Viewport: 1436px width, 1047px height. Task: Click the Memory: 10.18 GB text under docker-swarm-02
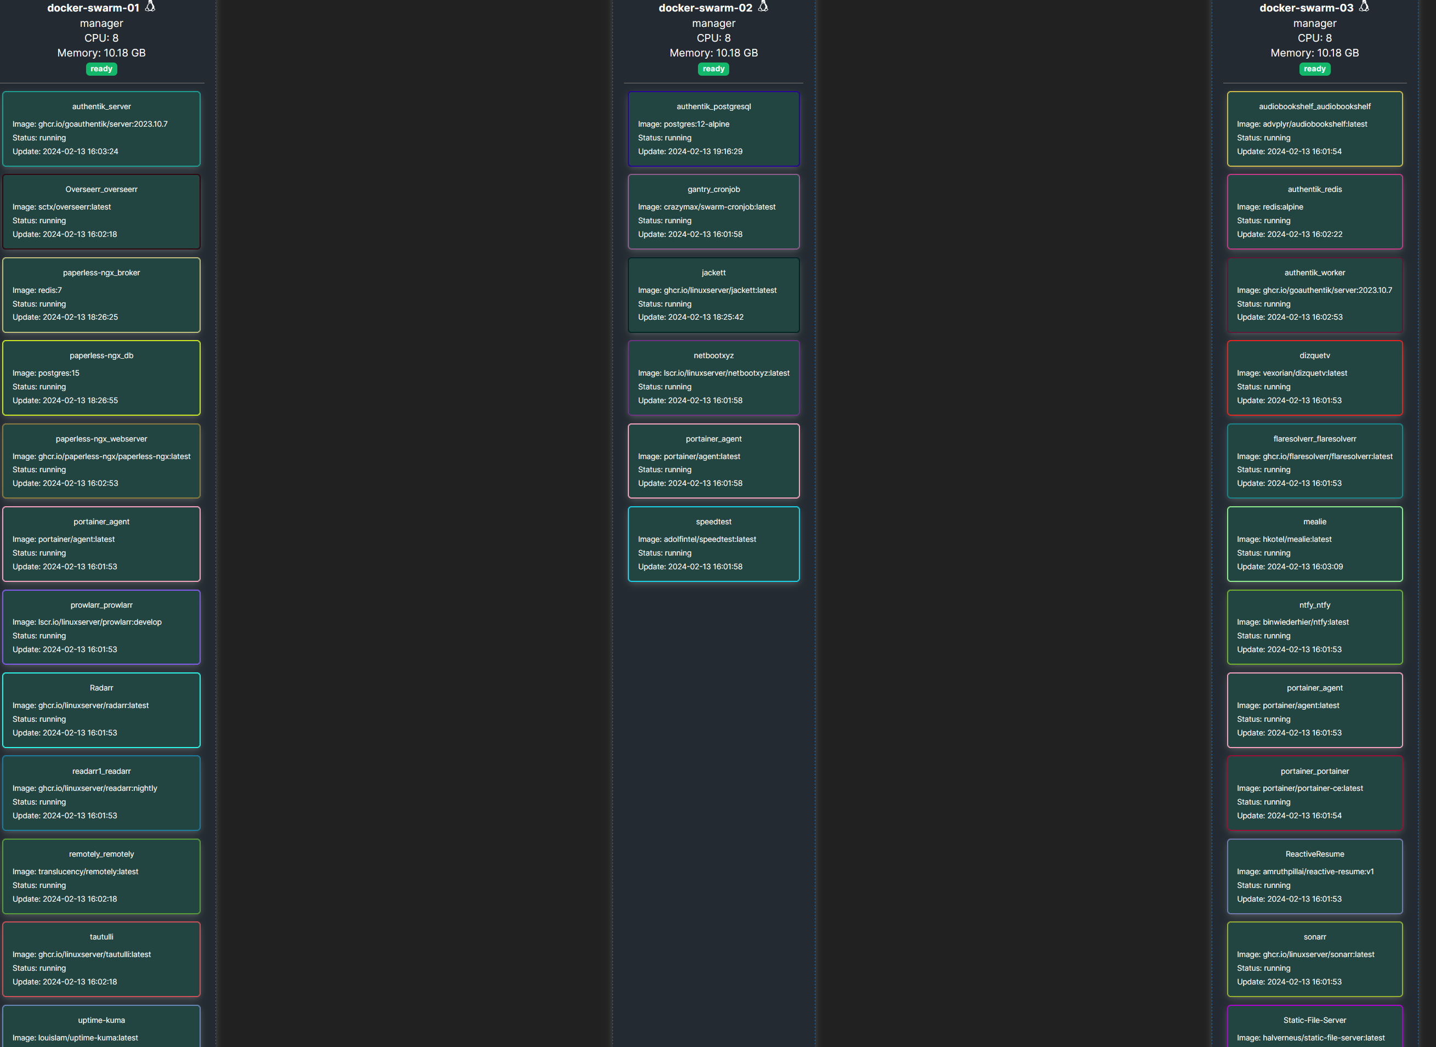click(713, 53)
